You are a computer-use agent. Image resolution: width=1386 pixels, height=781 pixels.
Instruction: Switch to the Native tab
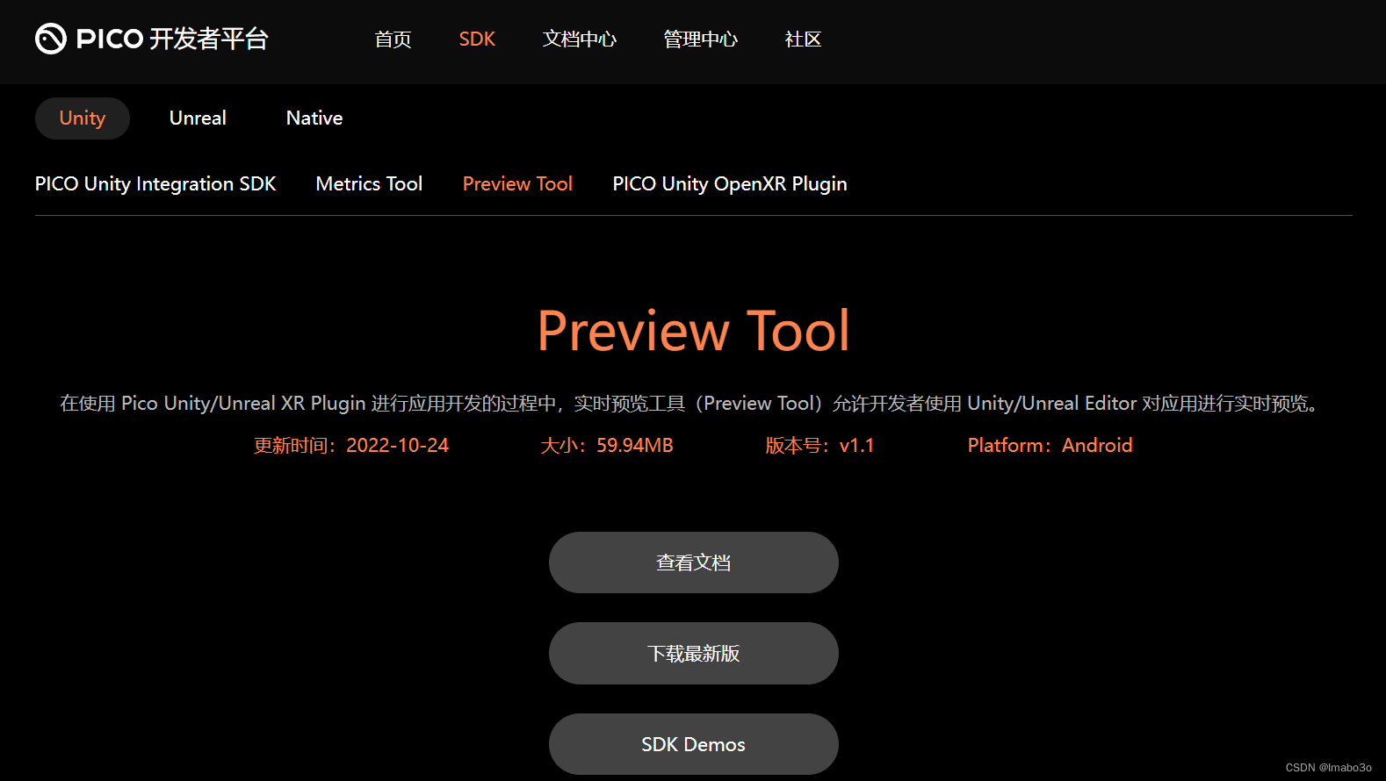pos(314,118)
